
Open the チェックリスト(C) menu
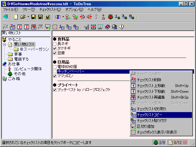[50, 9]
